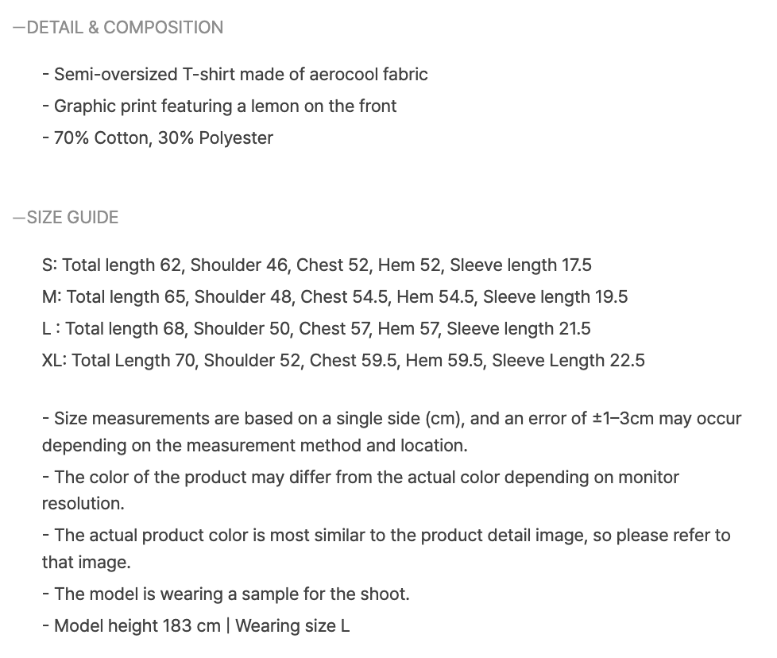Viewport: 777px width, 658px height.
Task: Click the aerocool fabric description line
Action: (235, 75)
